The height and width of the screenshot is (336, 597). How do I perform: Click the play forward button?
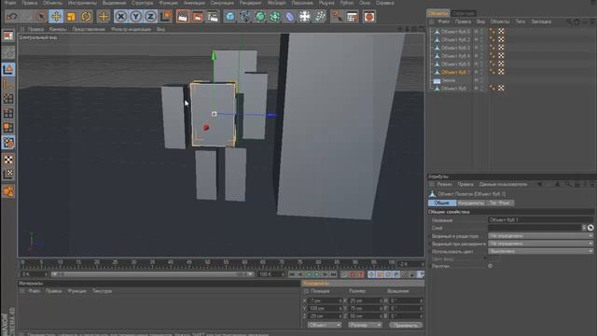[317, 274]
